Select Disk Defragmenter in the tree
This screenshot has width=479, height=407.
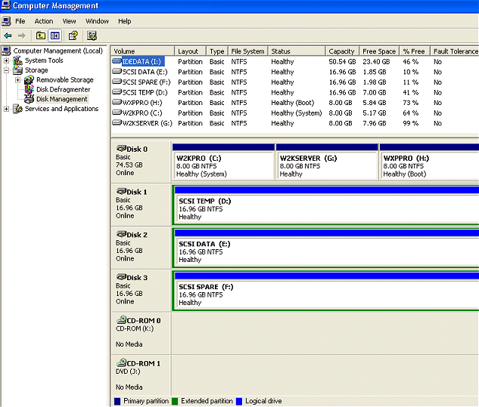(64, 89)
